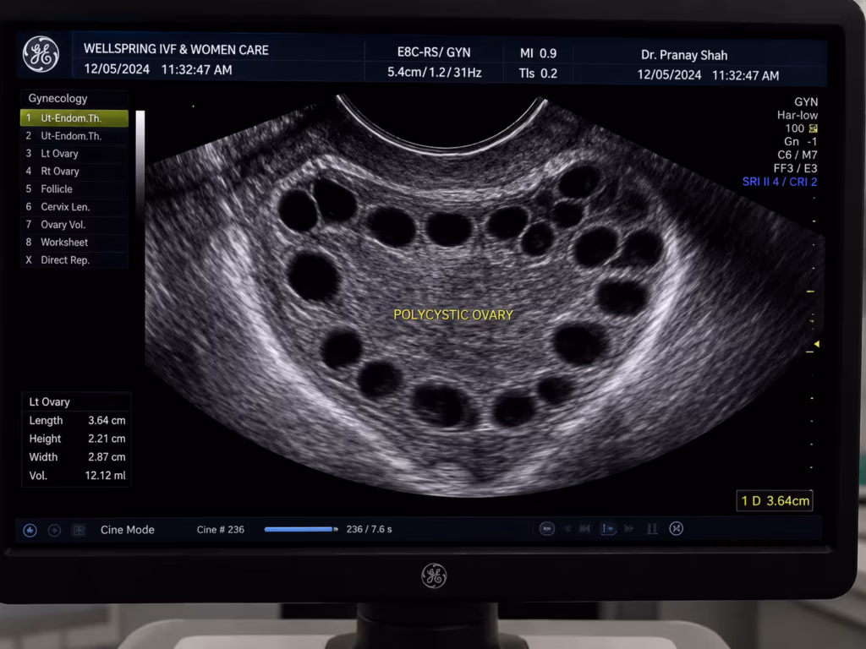This screenshot has height=649, width=866.
Task: Fast forward the cine loop
Action: (x=629, y=529)
